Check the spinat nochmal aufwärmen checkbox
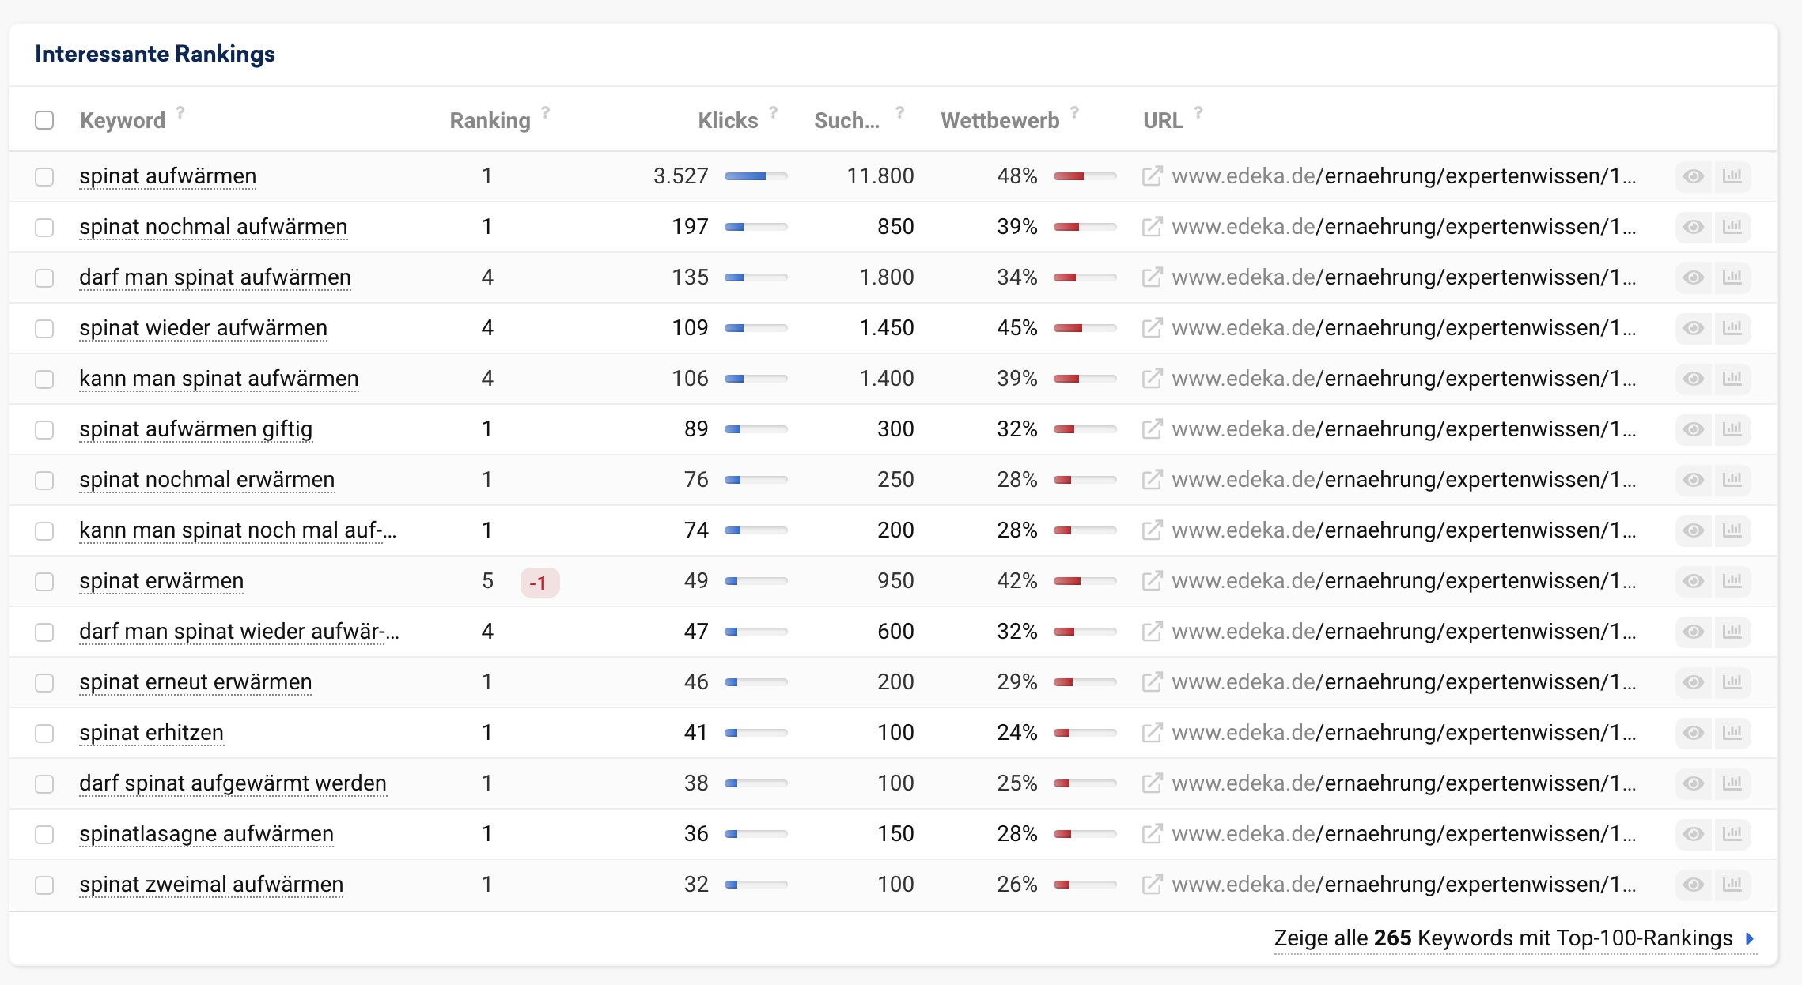The height and width of the screenshot is (985, 1802). 44,227
